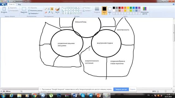Choose the straight line shape
The height and width of the screenshot is (98, 175).
(x=63, y=8)
